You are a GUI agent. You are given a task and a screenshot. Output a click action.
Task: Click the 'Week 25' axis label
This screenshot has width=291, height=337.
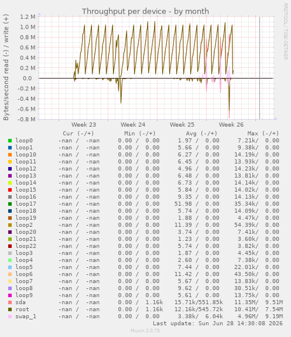click(x=182, y=125)
